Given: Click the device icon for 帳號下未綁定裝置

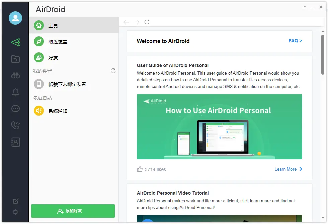Looking at the screenshot, I should coord(39,84).
